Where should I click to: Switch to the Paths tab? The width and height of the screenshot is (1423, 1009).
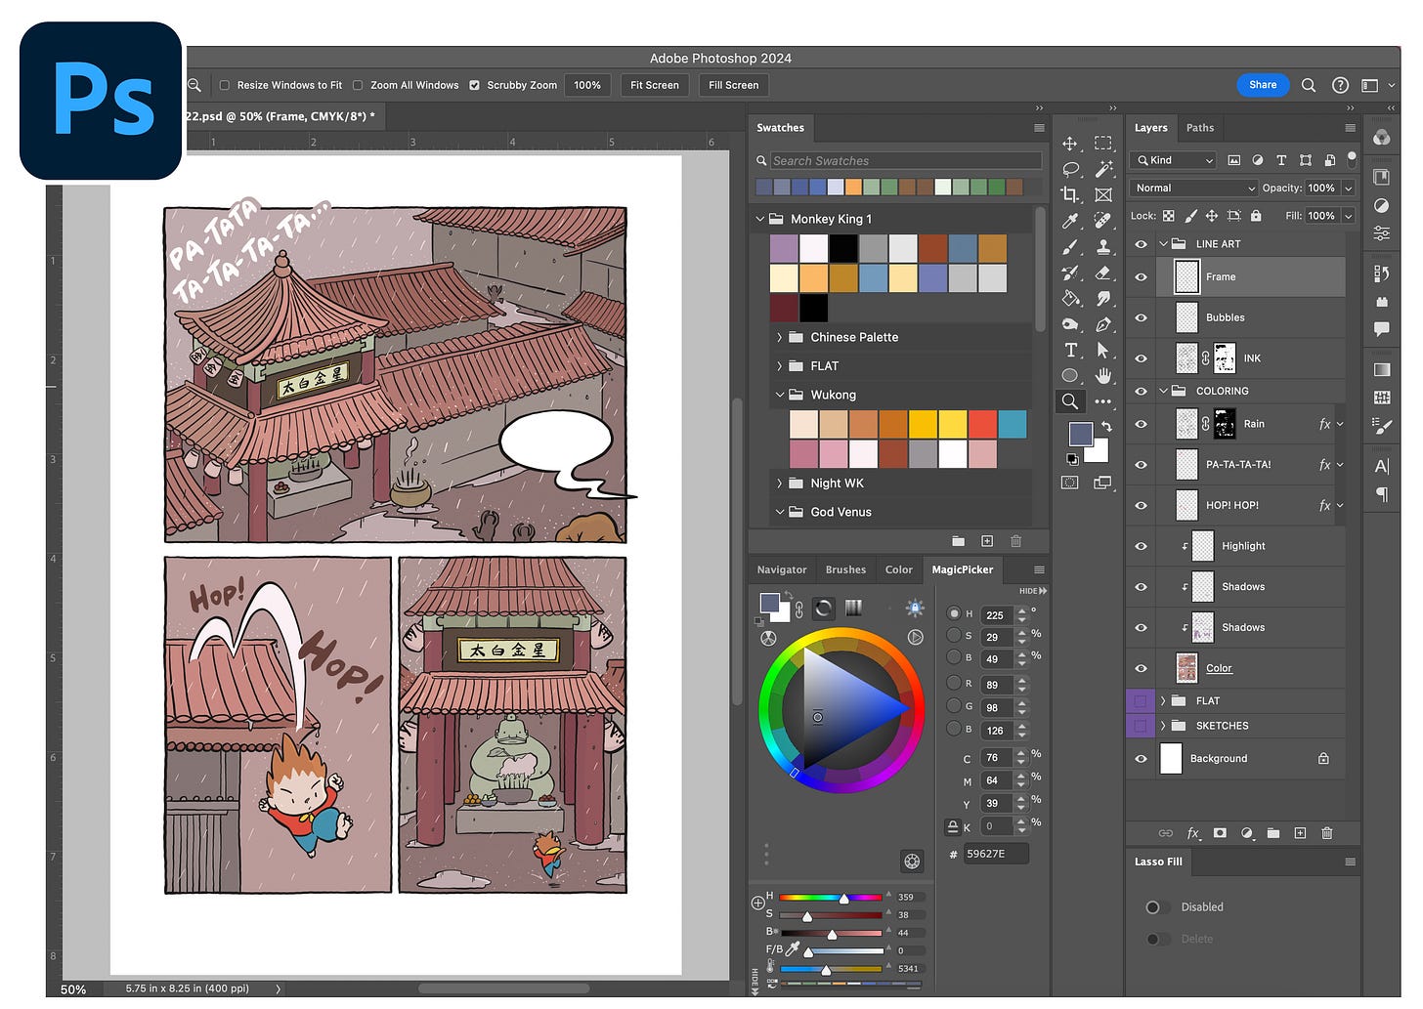(1200, 127)
